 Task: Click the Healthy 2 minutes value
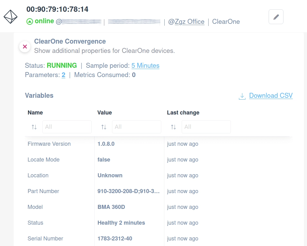pos(121,223)
